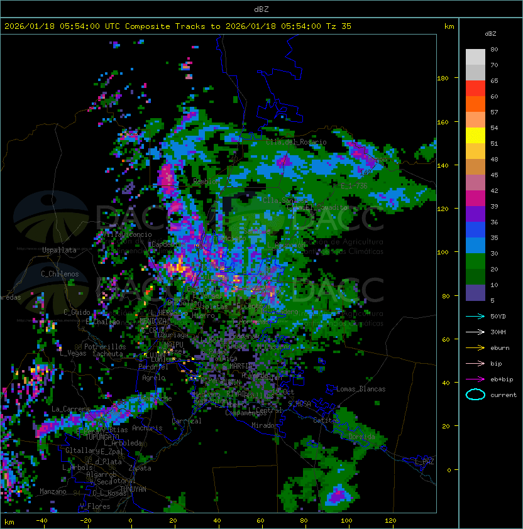
Task: Click the '50YD' legend label
Action: coord(498,317)
